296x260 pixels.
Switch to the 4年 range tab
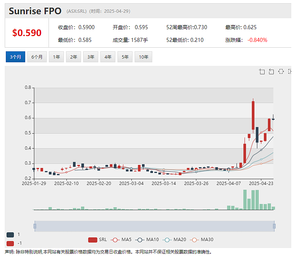108,57
